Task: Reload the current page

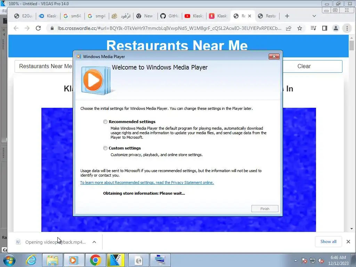Action: 38,28
